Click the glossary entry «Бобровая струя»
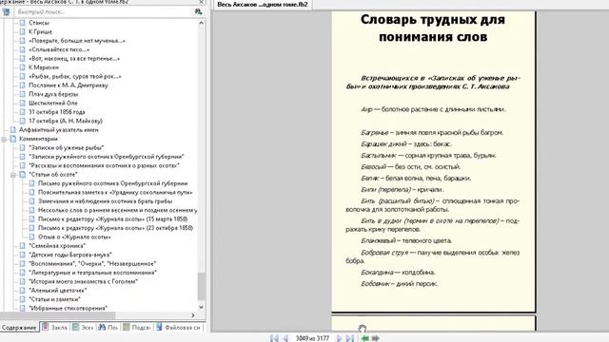This screenshot has height=342, width=609. (x=384, y=253)
